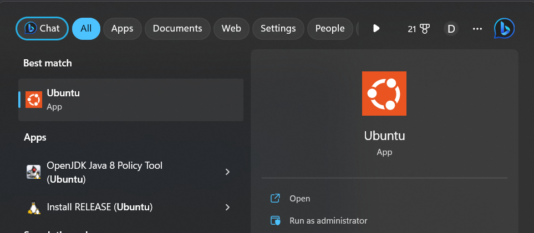Image resolution: width=534 pixels, height=233 pixels.
Task: Launch Bing from the top-right logo
Action: (x=505, y=29)
